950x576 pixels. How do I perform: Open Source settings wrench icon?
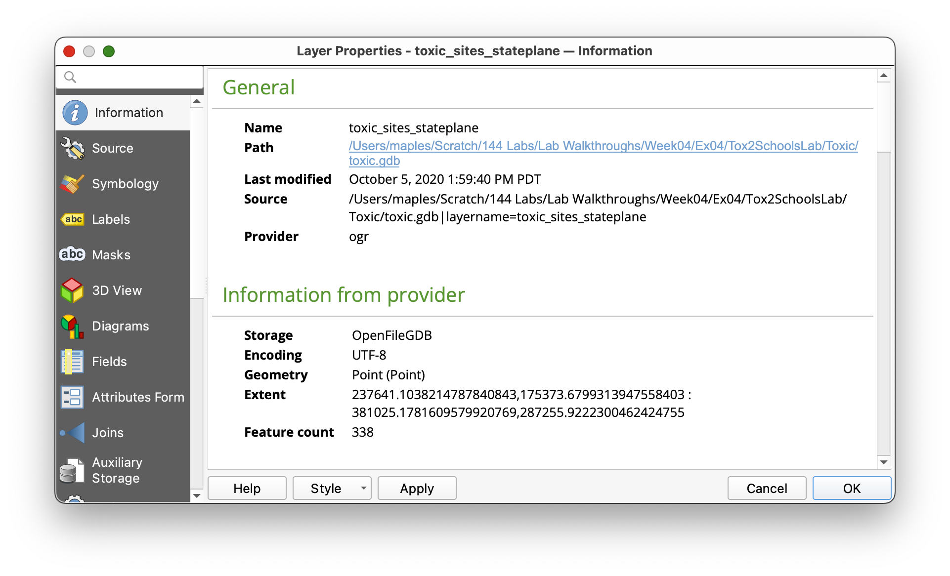point(73,148)
